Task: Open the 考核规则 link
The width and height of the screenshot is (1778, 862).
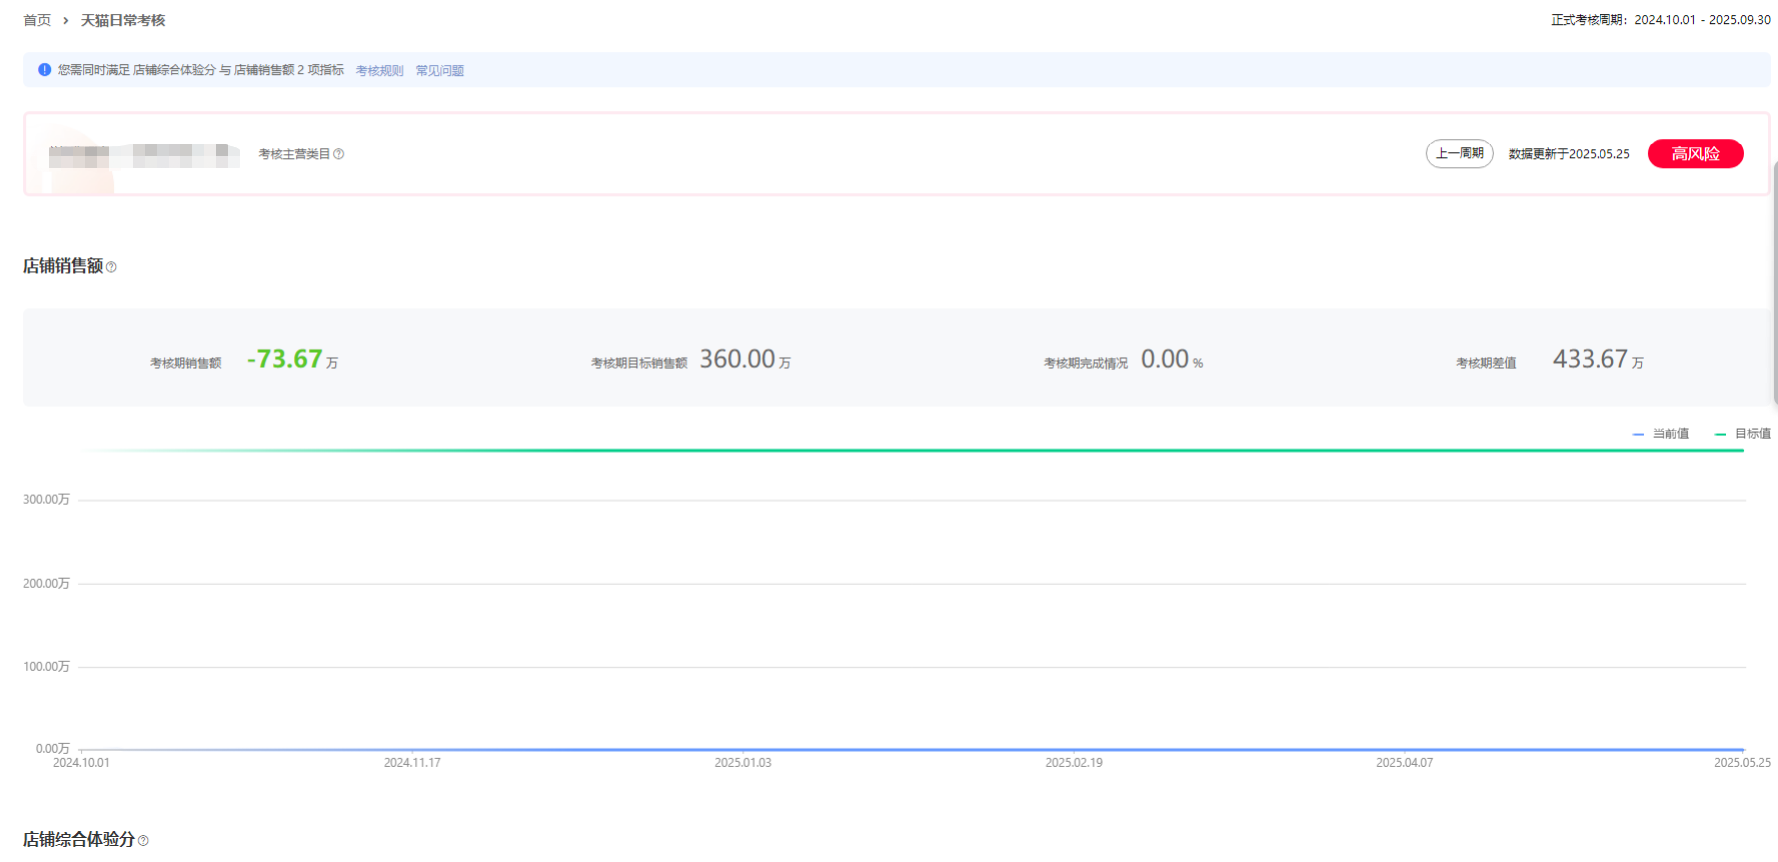Action: pos(379,71)
